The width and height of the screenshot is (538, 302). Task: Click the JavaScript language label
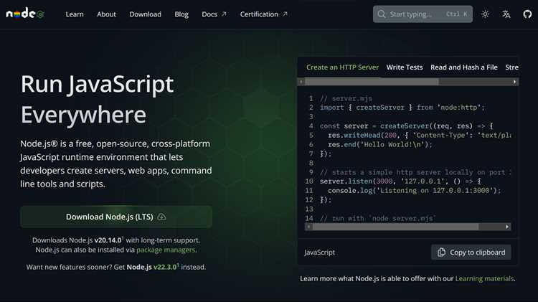click(x=319, y=253)
